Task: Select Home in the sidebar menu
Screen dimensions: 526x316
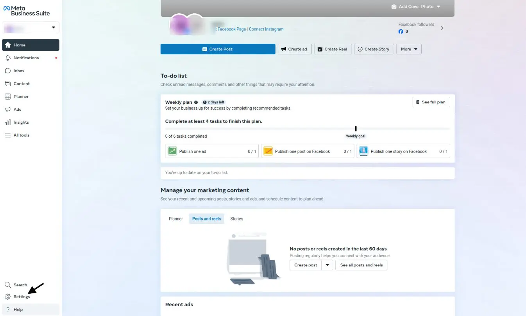Action: (31, 45)
